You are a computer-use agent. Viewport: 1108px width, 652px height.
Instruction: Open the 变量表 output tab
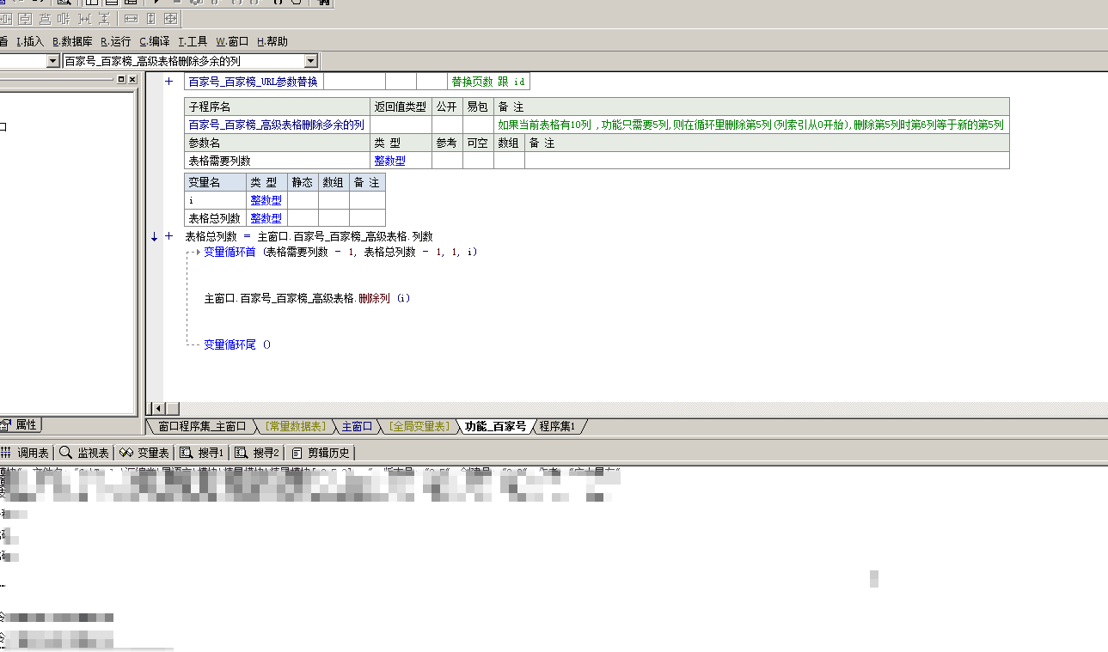[144, 453]
